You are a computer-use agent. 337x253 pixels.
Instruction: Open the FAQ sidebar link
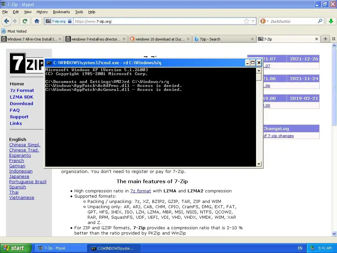click(x=14, y=110)
